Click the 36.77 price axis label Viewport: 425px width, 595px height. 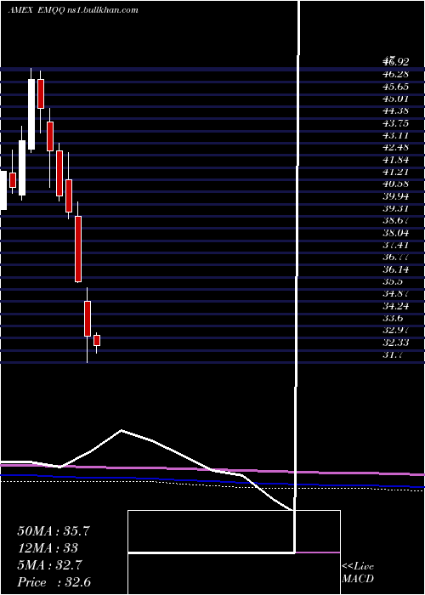[x=396, y=258]
